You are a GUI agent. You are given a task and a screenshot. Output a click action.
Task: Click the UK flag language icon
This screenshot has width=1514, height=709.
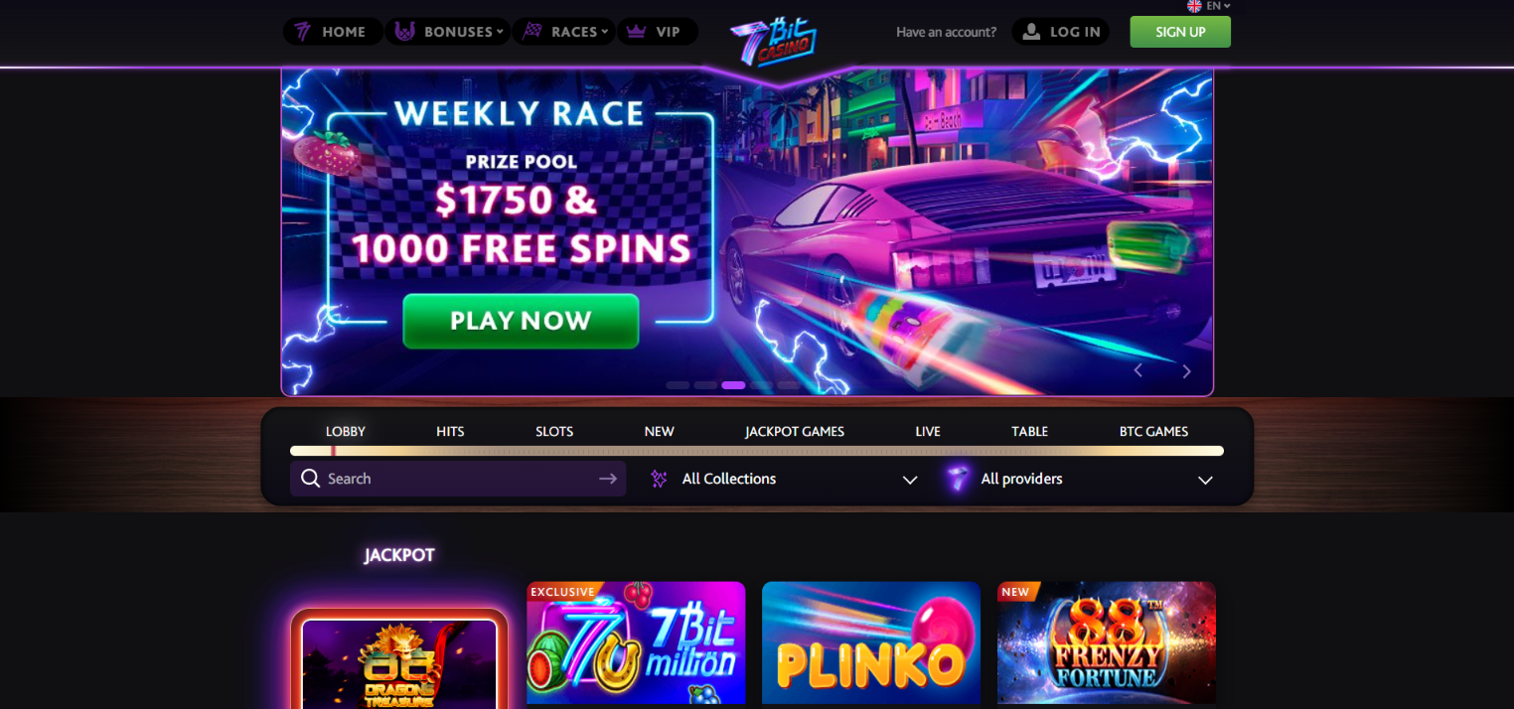(1194, 6)
